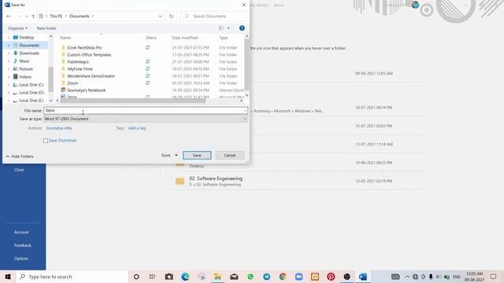Click the Search Documents box
504x283 pixels.
pos(213,16)
